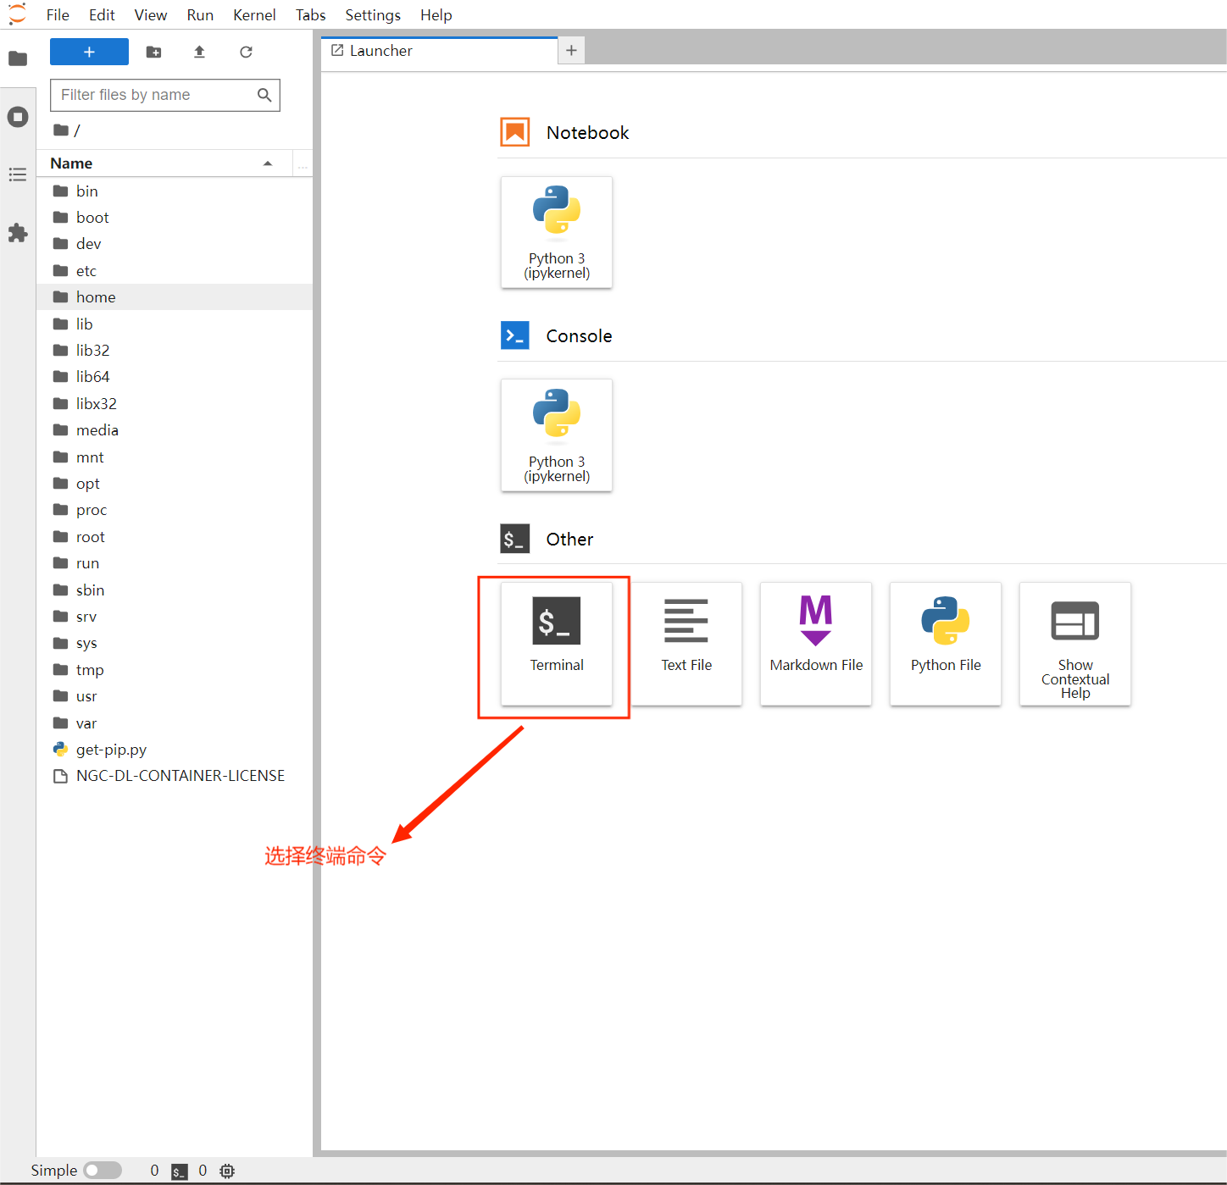Select the boot folder
The height and width of the screenshot is (1185, 1227).
coord(175,218)
